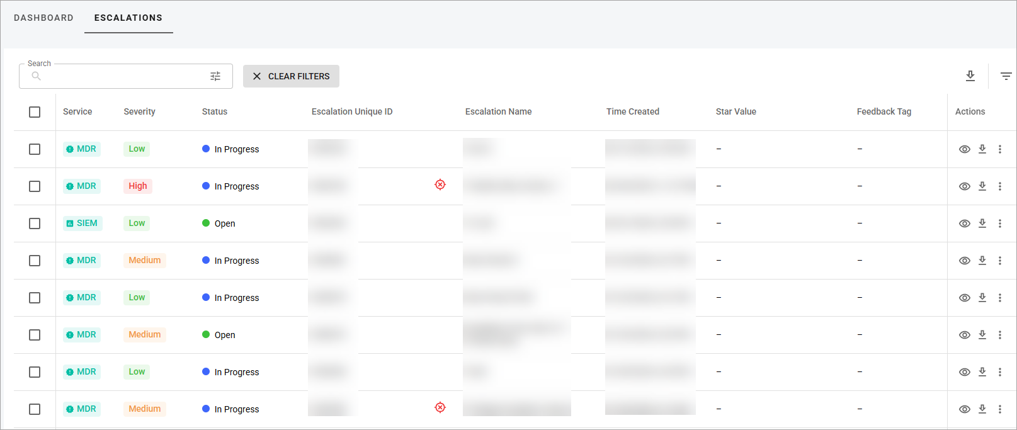Check the box for the Medium Open row
Image resolution: width=1017 pixels, height=430 pixels.
point(35,335)
